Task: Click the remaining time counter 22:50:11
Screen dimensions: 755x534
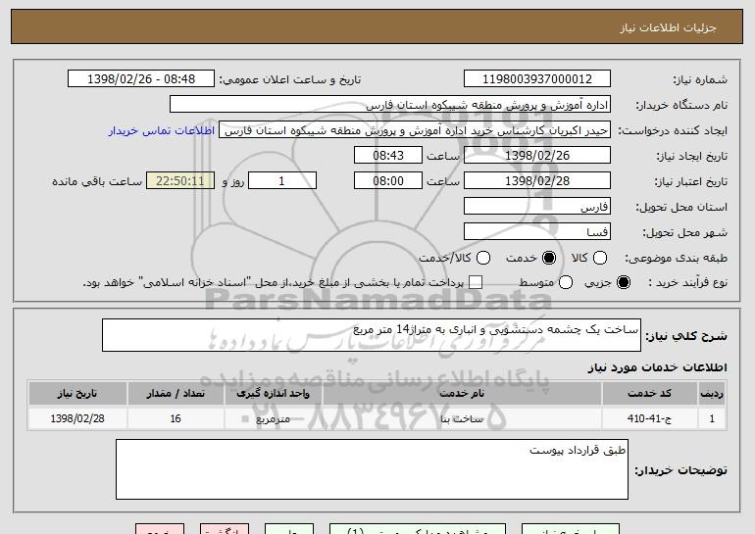Action: pyautogui.click(x=180, y=181)
